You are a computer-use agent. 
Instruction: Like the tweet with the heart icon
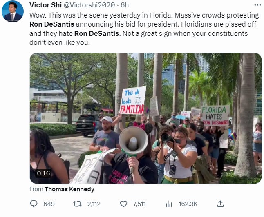(123, 204)
